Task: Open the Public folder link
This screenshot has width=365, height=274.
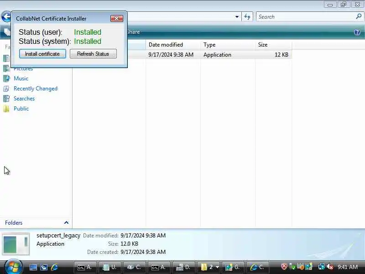Action: coord(21,109)
